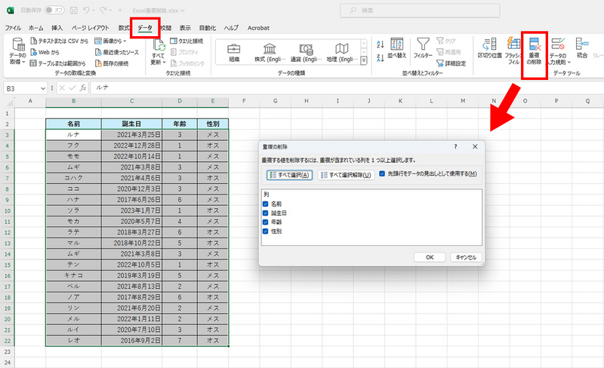Toggle AutoSave (自動保存) switch
This screenshot has width=604, height=368.
pos(54,11)
